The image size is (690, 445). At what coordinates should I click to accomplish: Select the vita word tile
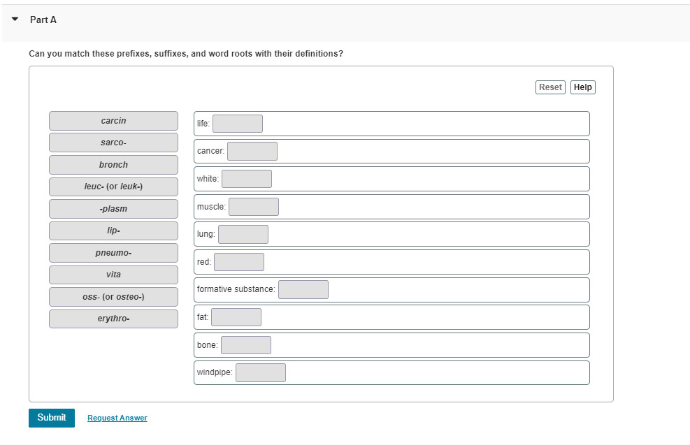click(113, 275)
